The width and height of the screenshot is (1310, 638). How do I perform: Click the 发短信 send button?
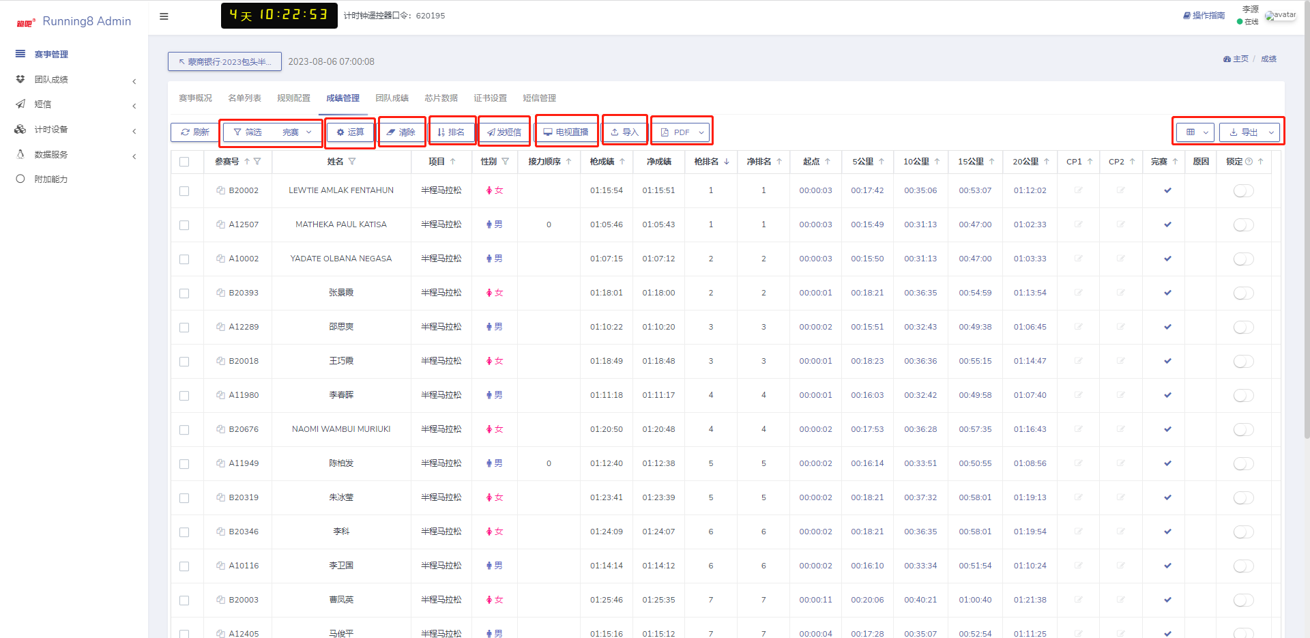click(504, 132)
